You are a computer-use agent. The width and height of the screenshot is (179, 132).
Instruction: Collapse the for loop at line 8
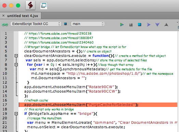click(16, 64)
